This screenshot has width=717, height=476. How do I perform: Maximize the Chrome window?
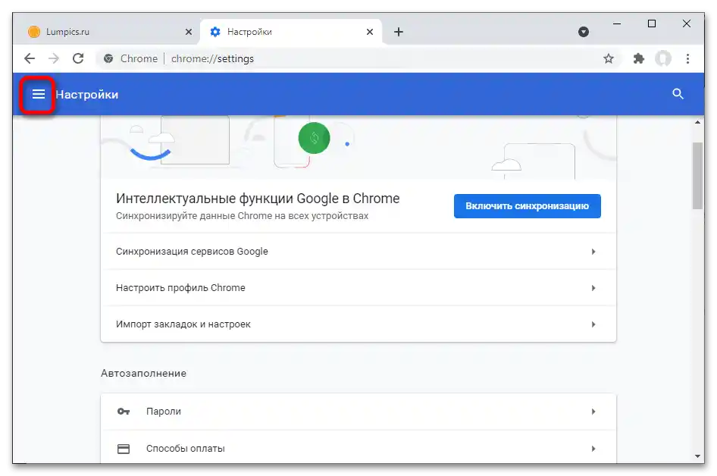click(652, 23)
